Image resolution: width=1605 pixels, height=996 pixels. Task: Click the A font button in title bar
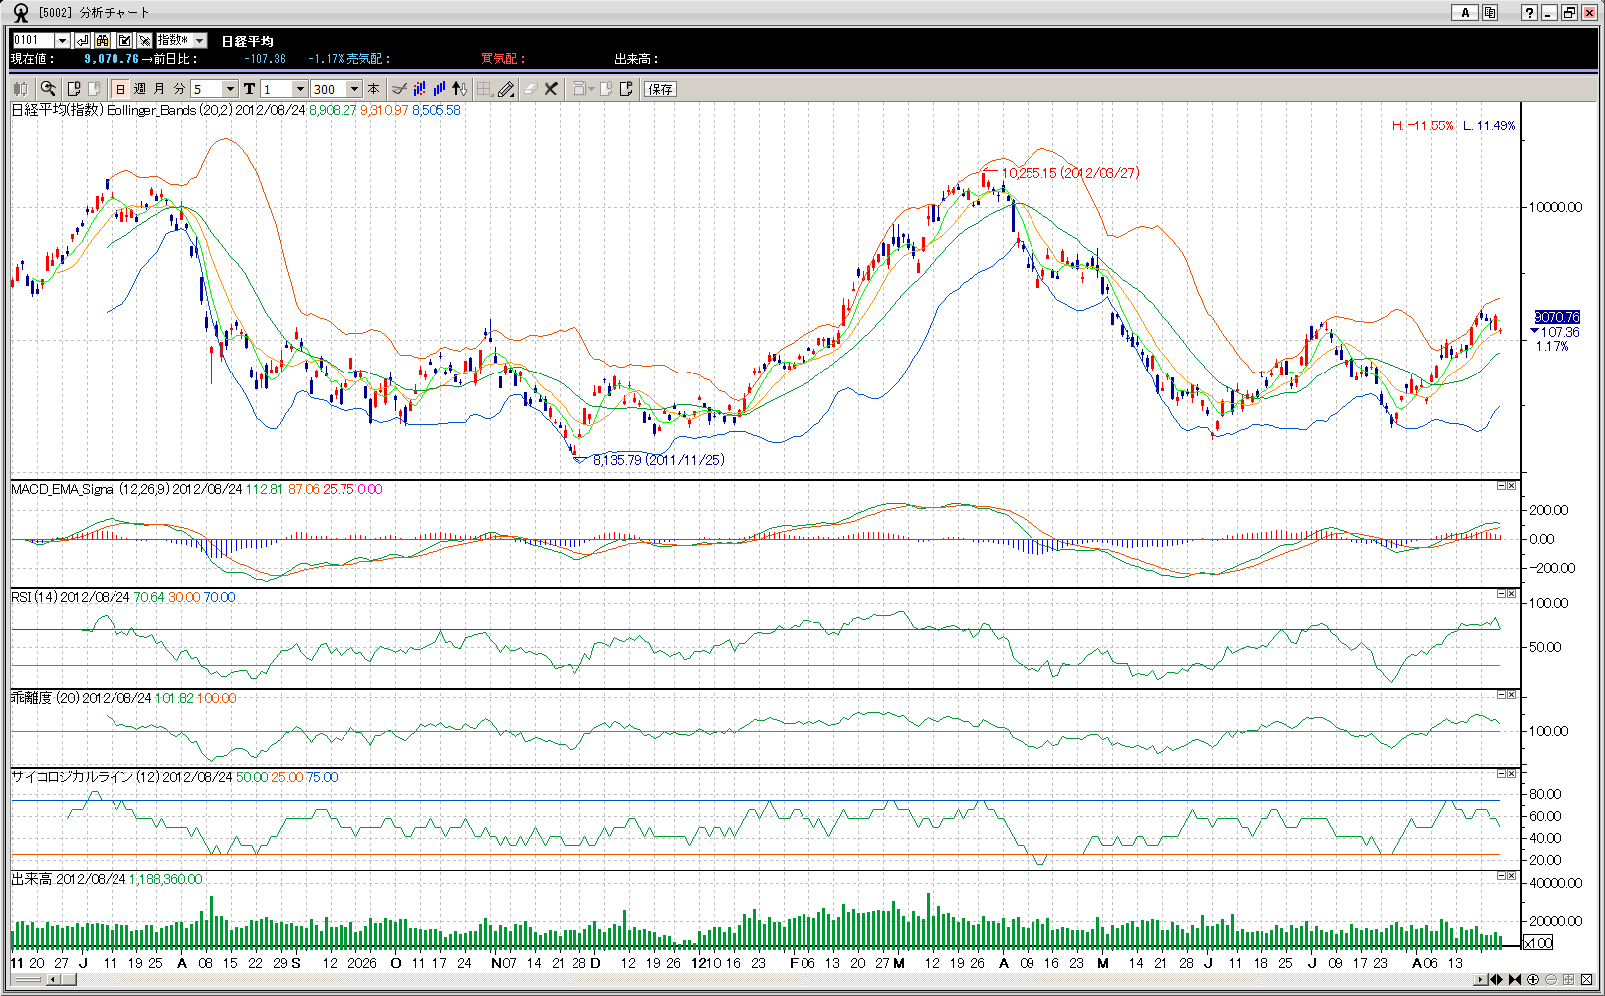click(1464, 13)
